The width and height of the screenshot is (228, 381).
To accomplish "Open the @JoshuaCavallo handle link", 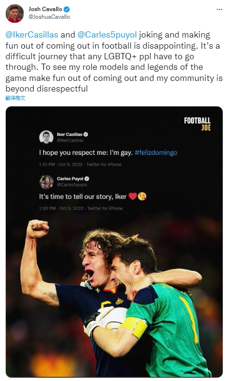I will point(49,17).
